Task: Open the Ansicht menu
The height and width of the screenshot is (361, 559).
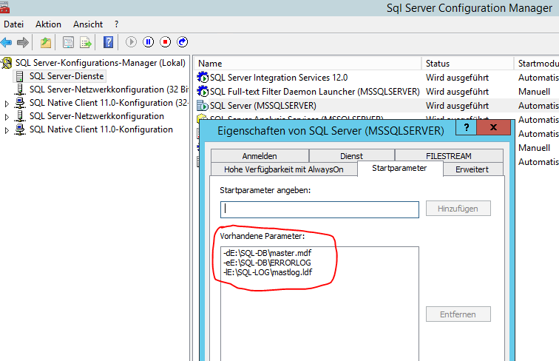Action: (88, 24)
